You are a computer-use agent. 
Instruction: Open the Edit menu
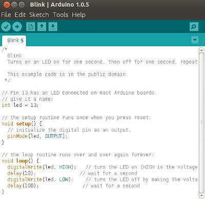(20, 15)
